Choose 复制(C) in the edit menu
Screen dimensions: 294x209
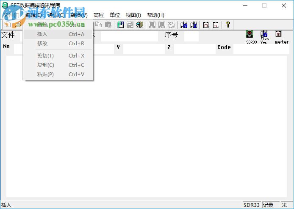58,65
